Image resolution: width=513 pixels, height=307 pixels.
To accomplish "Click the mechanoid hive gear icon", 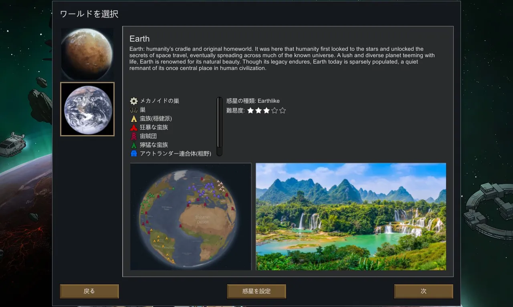I will pyautogui.click(x=134, y=101).
